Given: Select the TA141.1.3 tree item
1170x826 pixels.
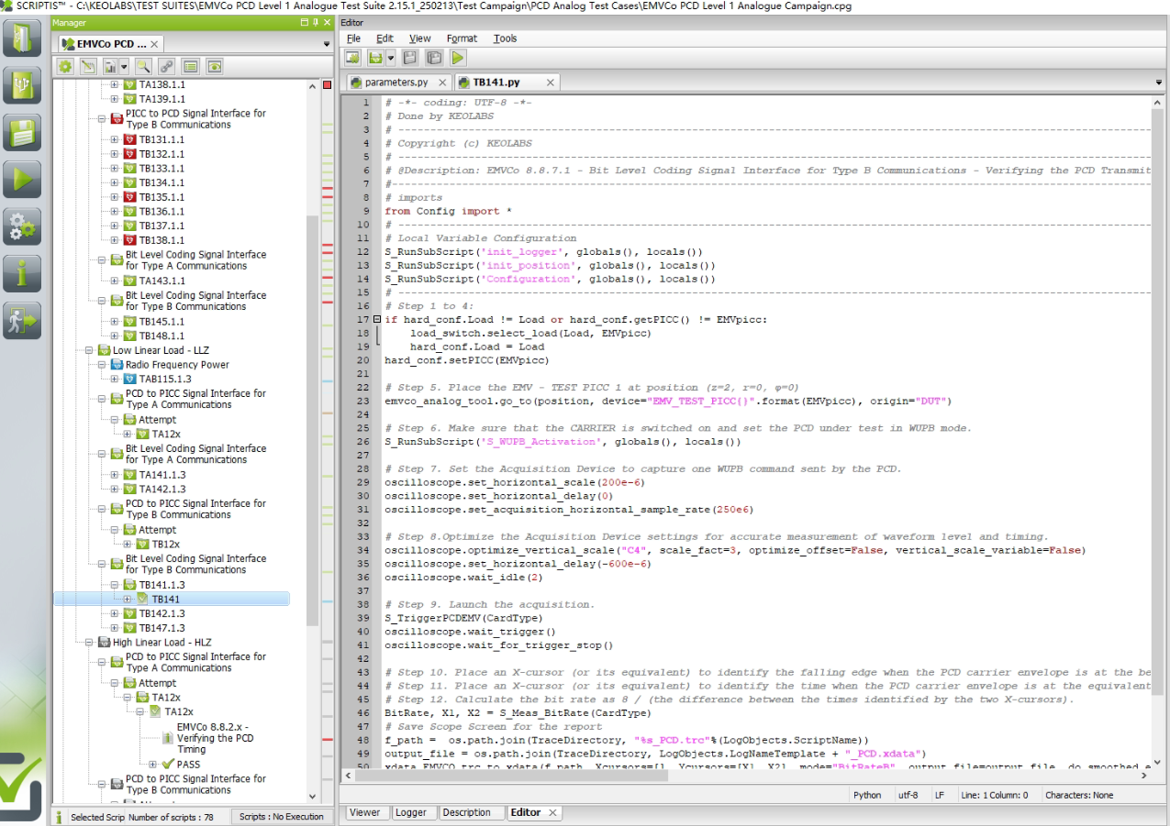Looking at the screenshot, I should point(162,475).
